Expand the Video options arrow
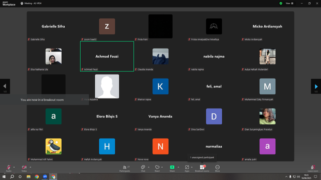The image size is (321, 180). tap(30, 167)
